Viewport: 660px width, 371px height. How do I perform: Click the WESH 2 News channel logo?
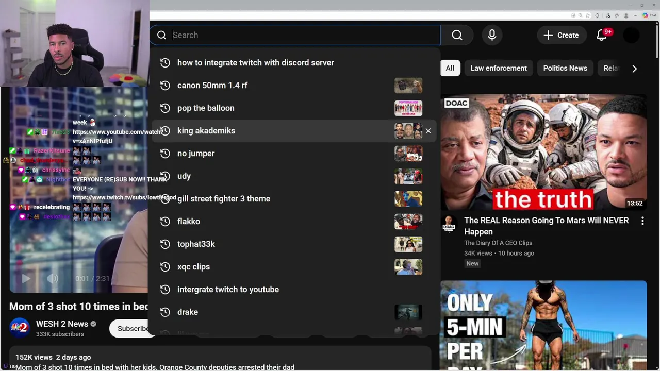20,328
